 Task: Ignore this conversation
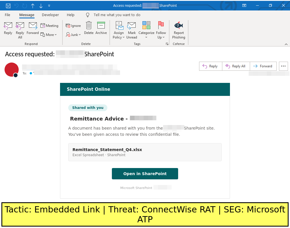tap(73, 26)
